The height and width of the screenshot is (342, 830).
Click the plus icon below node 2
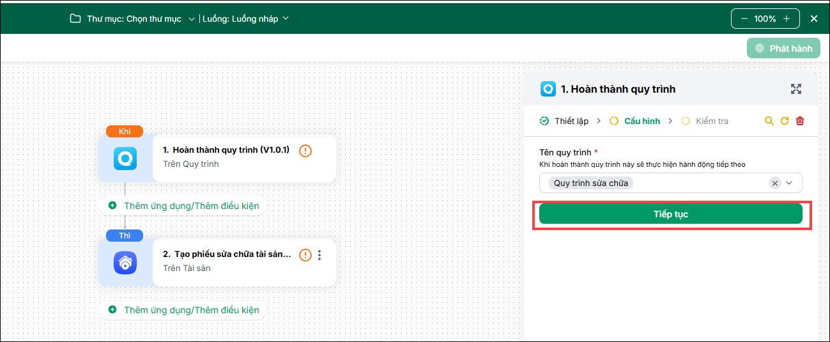pos(112,310)
